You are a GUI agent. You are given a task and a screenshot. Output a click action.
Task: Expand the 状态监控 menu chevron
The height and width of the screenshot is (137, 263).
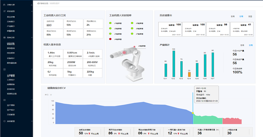(32, 11)
